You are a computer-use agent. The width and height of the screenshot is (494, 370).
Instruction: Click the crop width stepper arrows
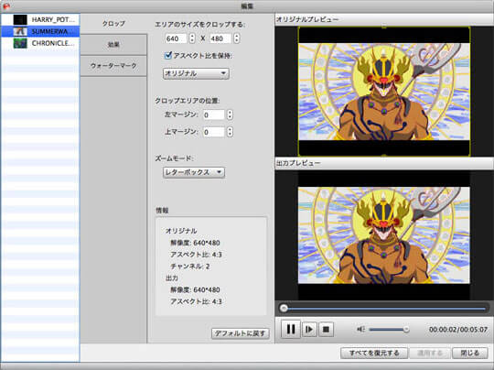(192, 38)
